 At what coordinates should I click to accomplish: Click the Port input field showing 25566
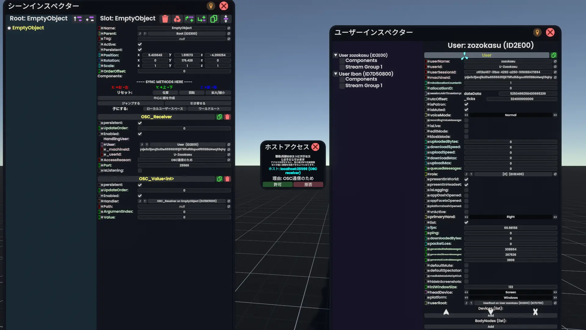[x=184, y=165]
